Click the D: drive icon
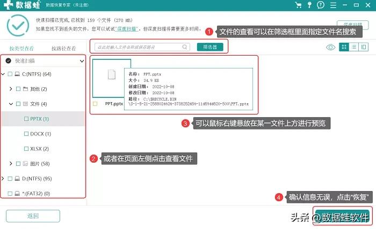Screen dimensions: 376x229 (x=17, y=178)
